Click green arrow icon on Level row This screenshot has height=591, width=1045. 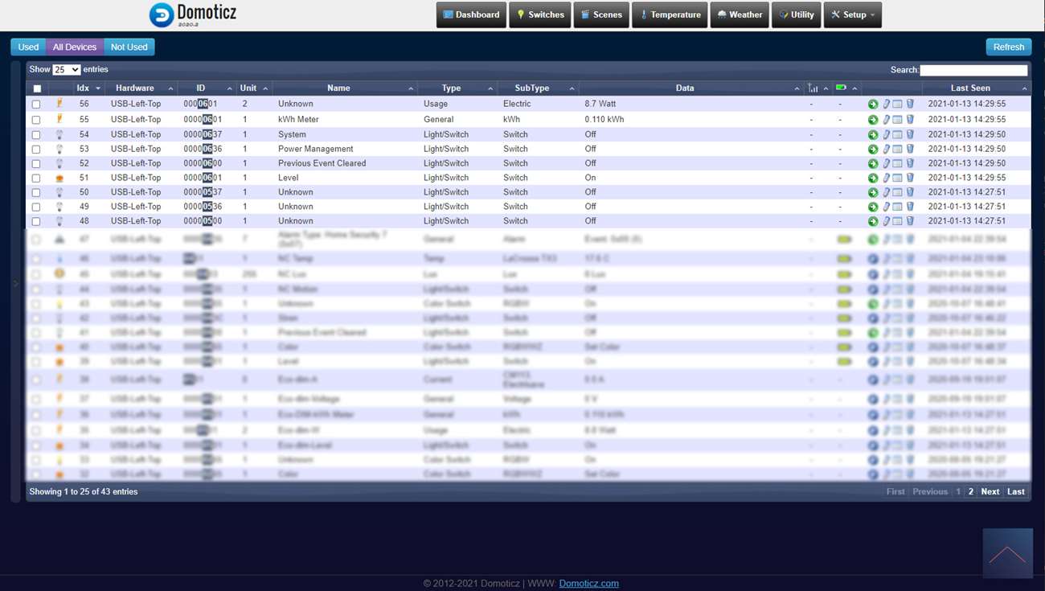pos(873,179)
